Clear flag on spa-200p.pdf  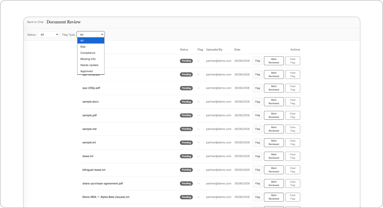pos(293,88)
